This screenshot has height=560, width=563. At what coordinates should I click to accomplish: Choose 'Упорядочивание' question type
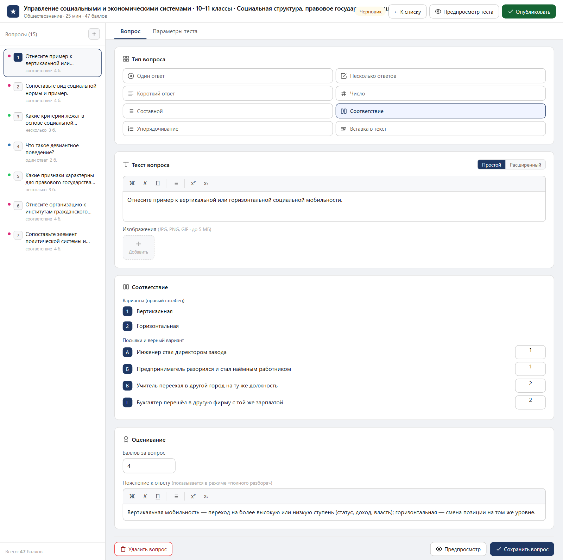(x=228, y=129)
